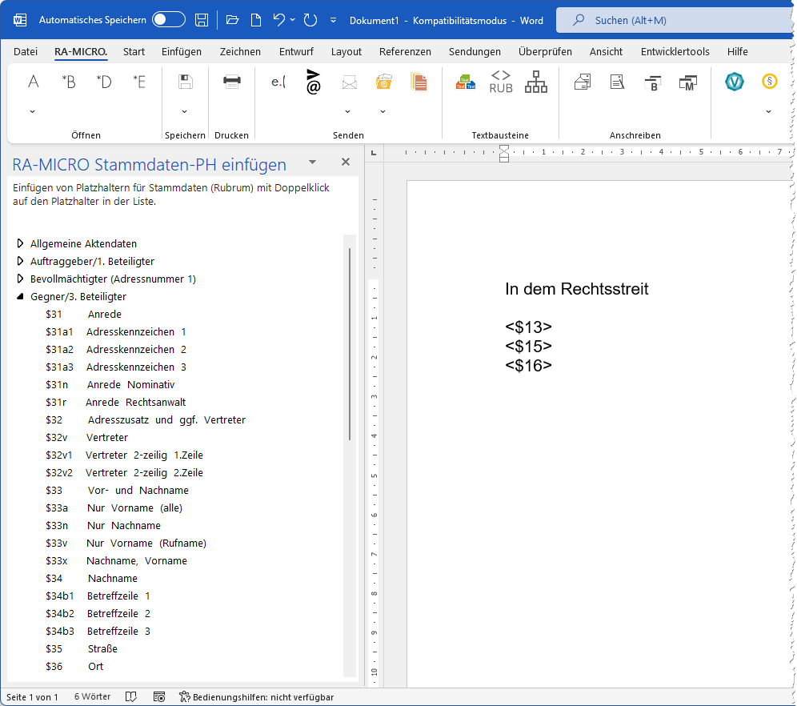This screenshot has height=706, width=797.
Task: Click the placeholder list scrollbar
Action: 350,344
